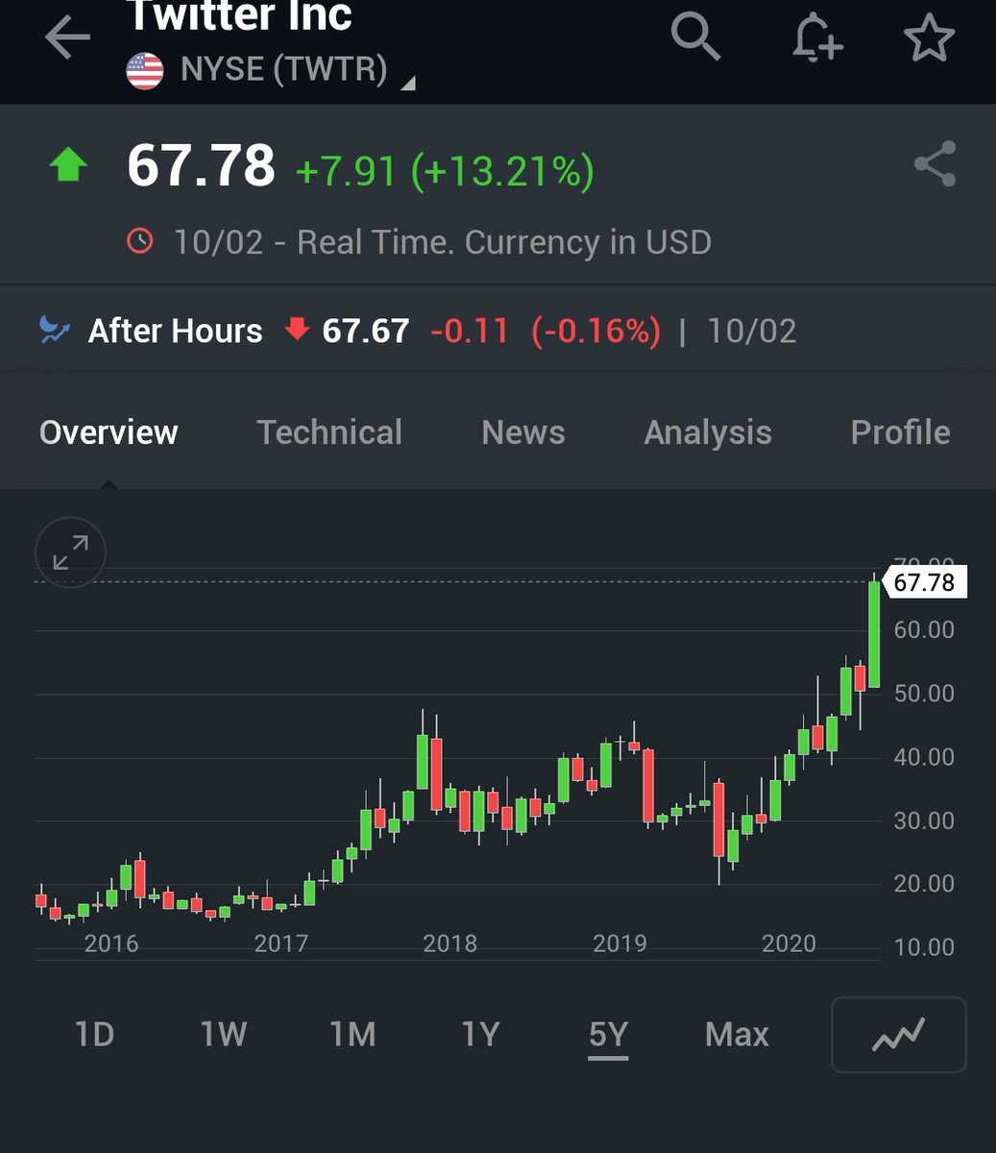Add a price alert with the bell icon
Viewport: 996px width, 1153px height.
point(818,38)
